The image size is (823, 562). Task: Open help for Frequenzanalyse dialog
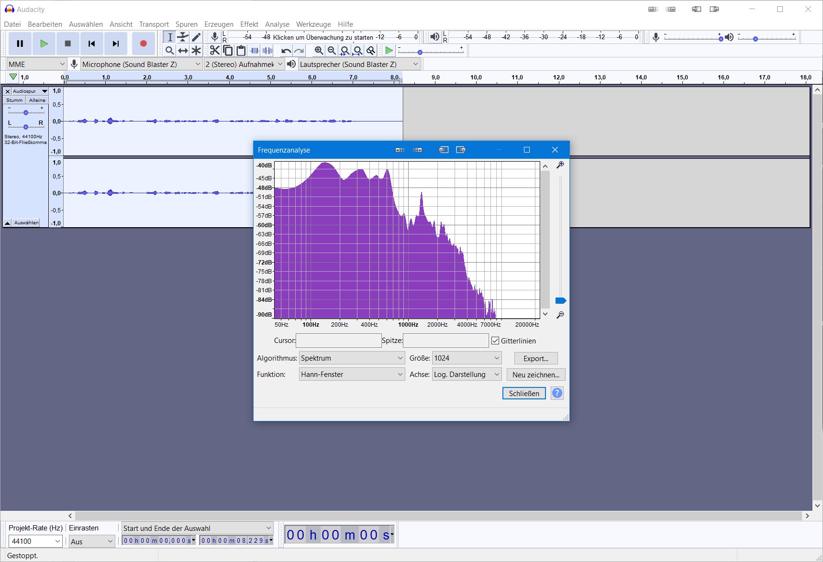[557, 393]
